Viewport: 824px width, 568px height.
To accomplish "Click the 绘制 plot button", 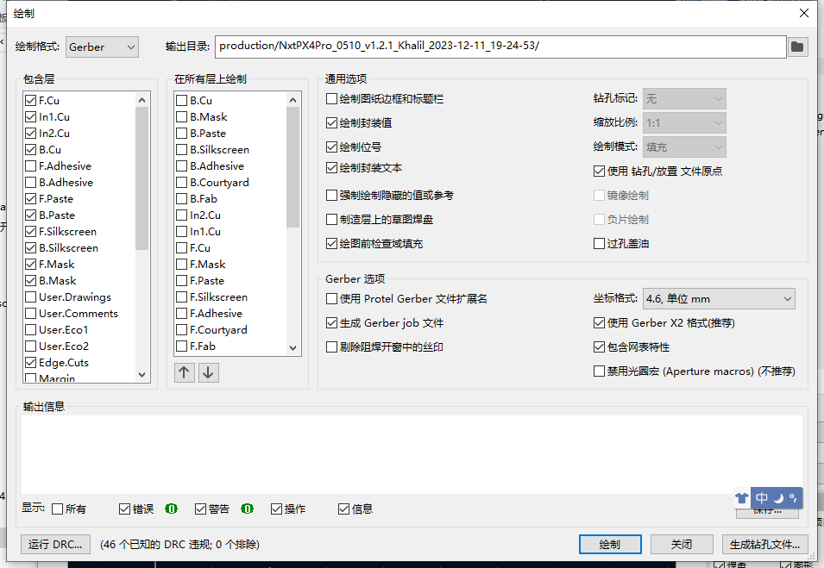I will [610, 544].
